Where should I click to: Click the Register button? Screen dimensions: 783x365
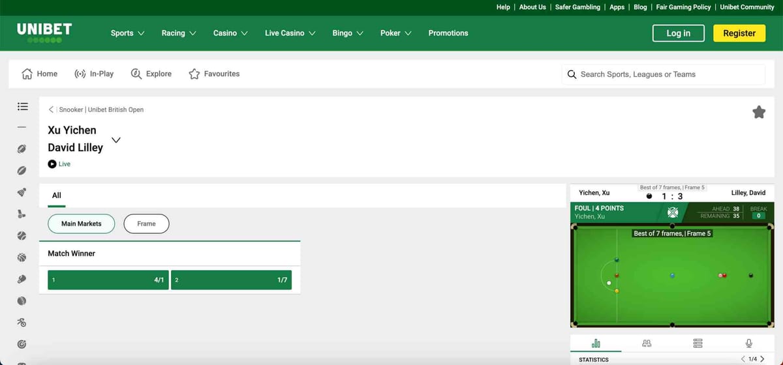tap(739, 33)
